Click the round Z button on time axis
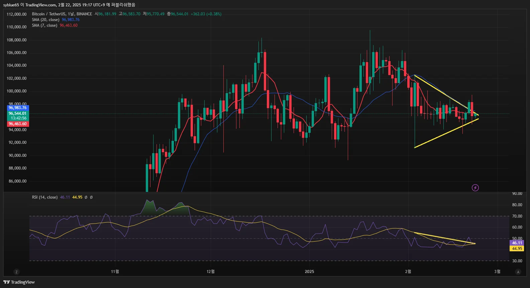Viewport: 530px width, 288px height. click(x=16, y=272)
